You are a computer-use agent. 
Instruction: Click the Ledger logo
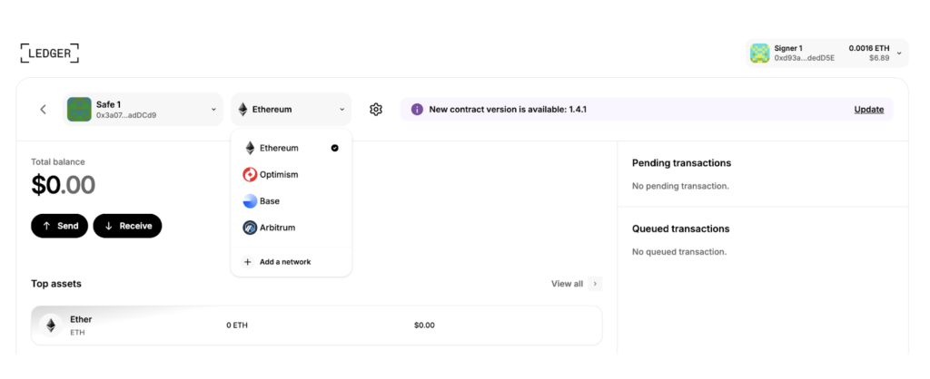click(x=50, y=53)
